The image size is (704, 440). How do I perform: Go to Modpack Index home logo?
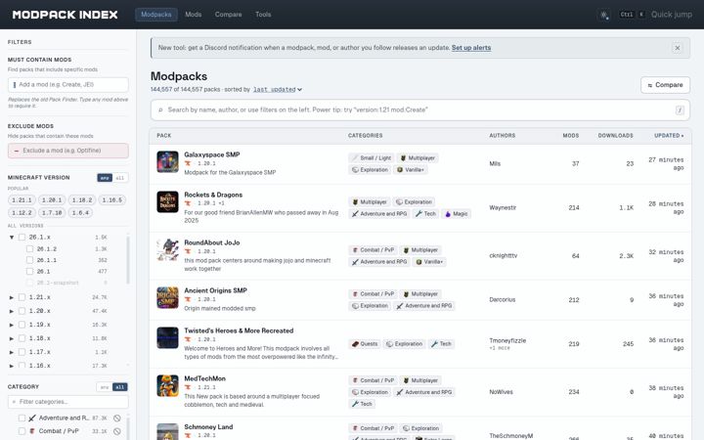point(66,15)
